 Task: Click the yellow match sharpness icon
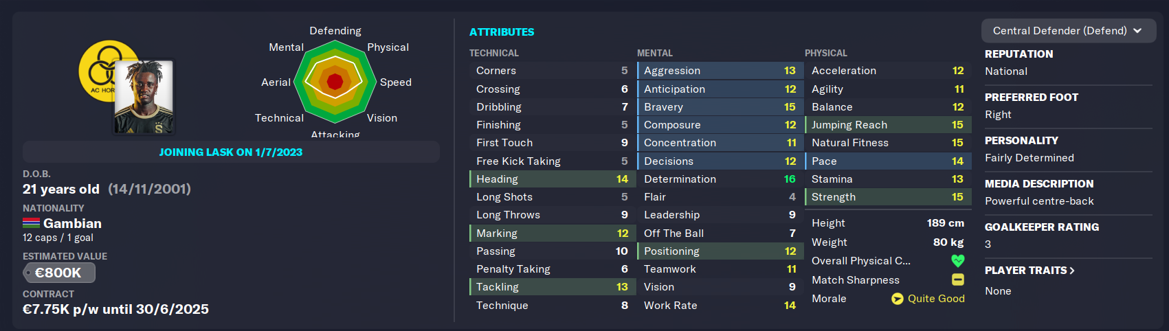(957, 279)
